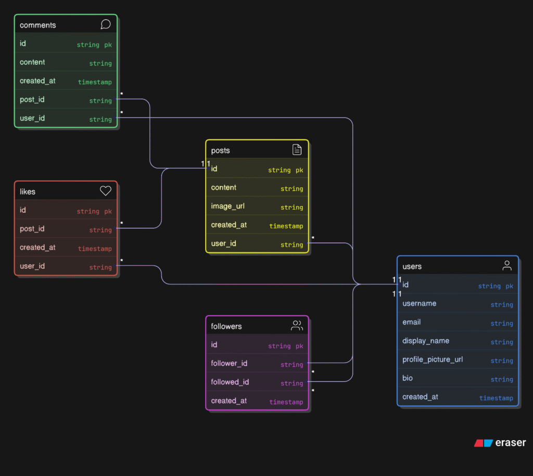Click created_at row in followers table
Viewport: 533px width, 476px height.
(x=257, y=401)
